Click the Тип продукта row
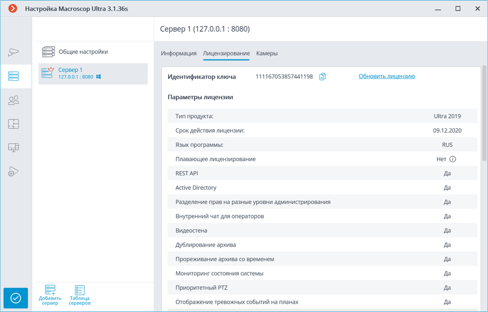Screen dimensions: 488x312 tap(322, 116)
